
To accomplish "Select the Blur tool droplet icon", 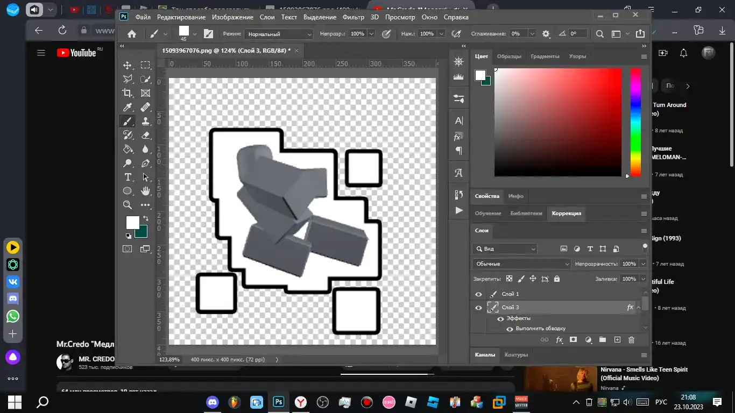I will pyautogui.click(x=145, y=149).
